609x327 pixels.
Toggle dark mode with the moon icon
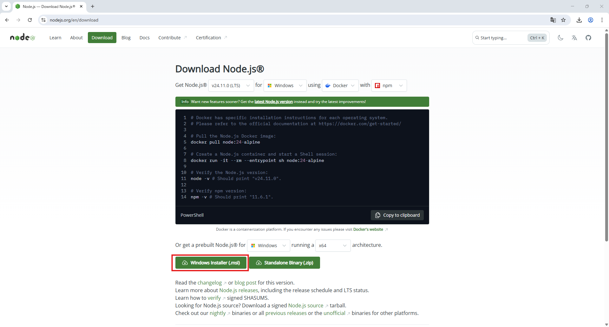560,37
